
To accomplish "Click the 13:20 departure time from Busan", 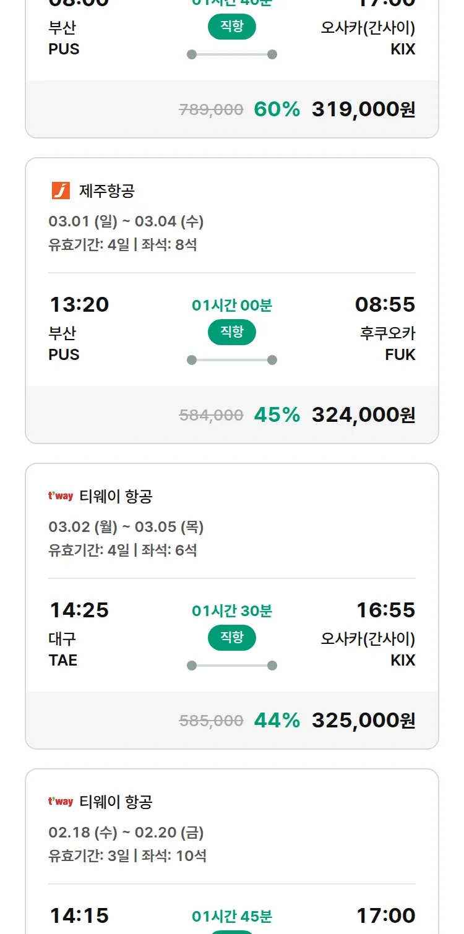I will (x=79, y=304).
